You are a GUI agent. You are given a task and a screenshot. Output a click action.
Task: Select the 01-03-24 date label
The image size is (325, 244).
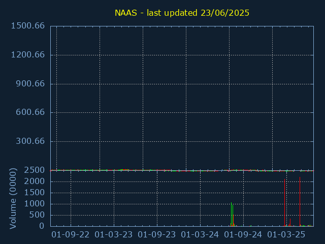(x=200, y=235)
